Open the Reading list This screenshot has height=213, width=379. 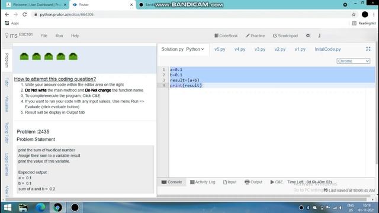[364, 23]
